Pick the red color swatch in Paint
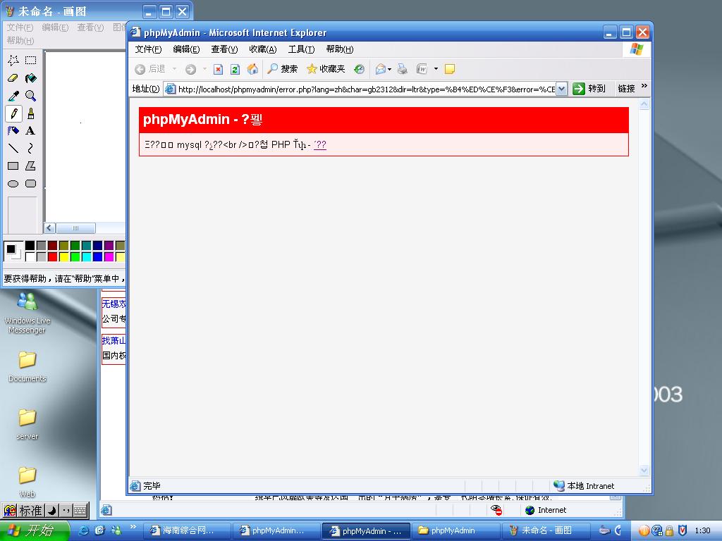The image size is (722, 541). tap(52, 256)
